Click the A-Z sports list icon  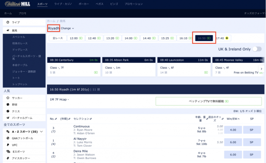click(8, 132)
